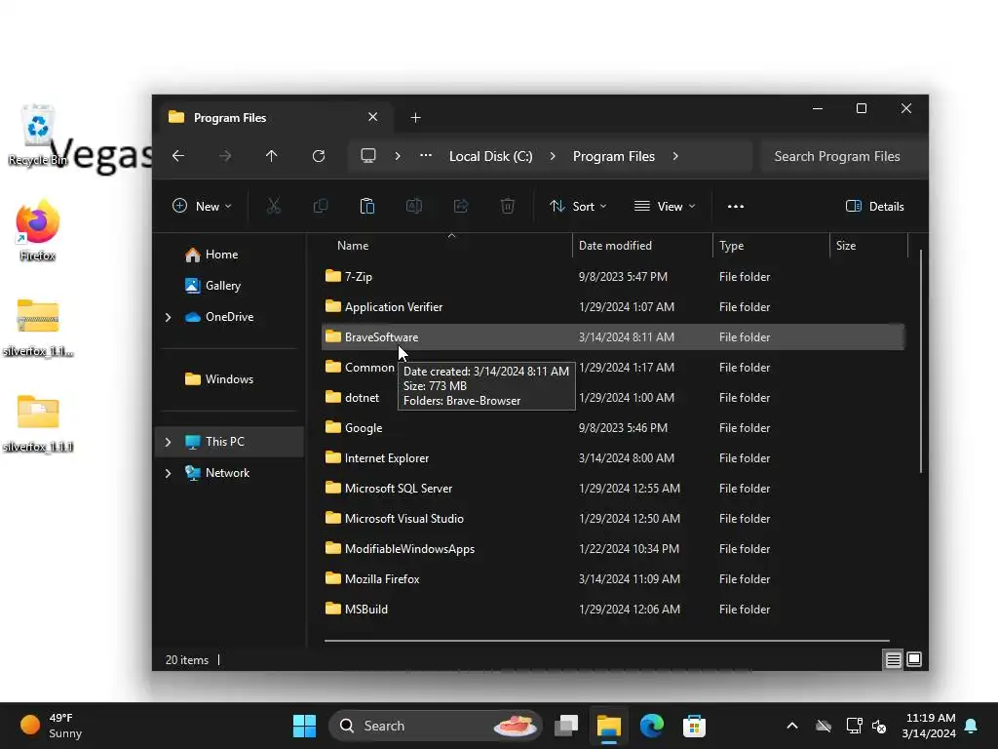This screenshot has height=749, width=998.
Task: Select the Internet Explorer folder
Action: coord(613,458)
